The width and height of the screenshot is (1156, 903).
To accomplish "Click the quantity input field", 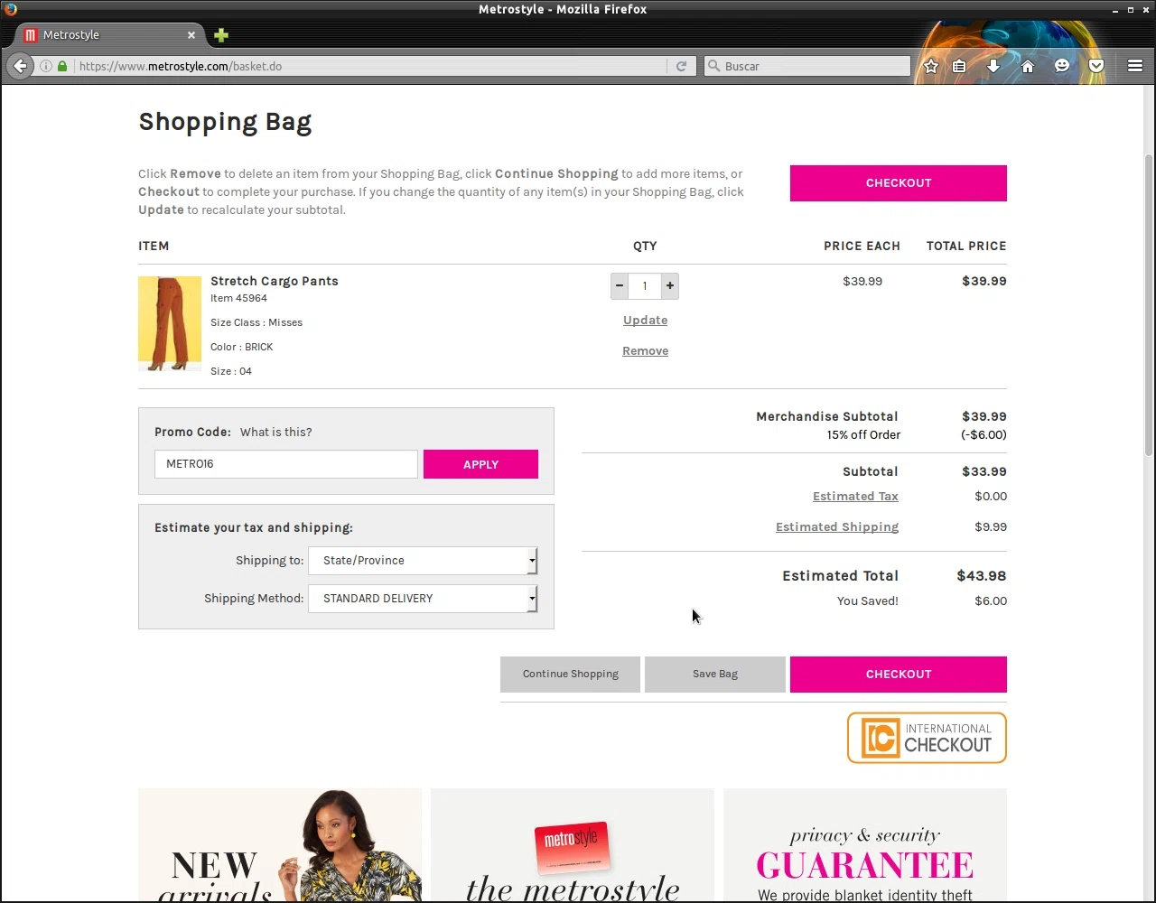I will [645, 286].
